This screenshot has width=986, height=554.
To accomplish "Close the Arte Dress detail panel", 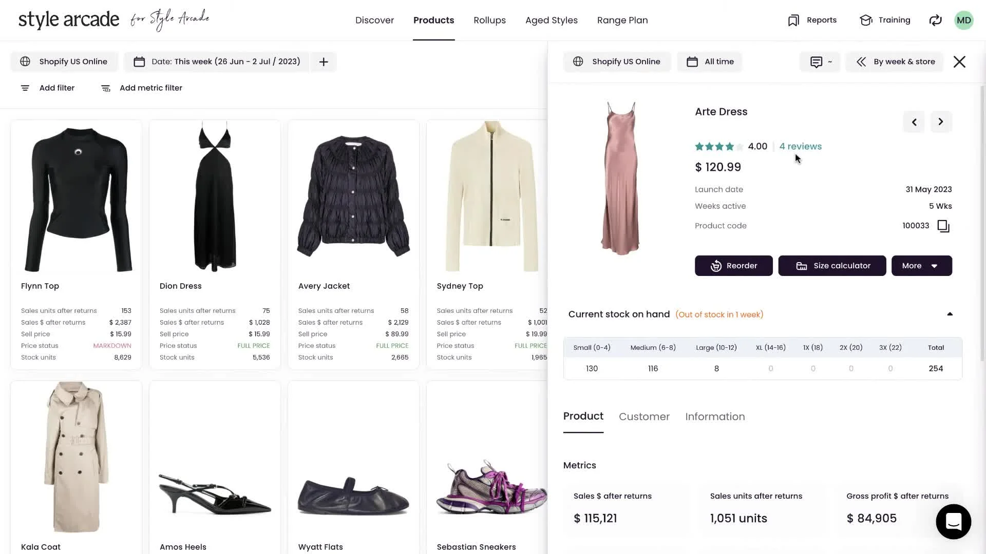I will tap(959, 62).
